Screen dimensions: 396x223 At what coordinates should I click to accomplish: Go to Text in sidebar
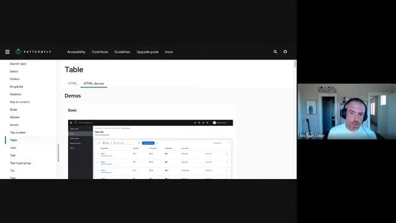point(12,155)
